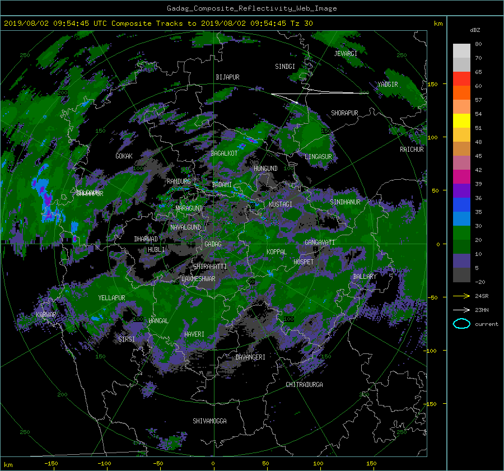Click the KOPPAL city label
This screenshot has height=471, width=504.
tap(277, 252)
